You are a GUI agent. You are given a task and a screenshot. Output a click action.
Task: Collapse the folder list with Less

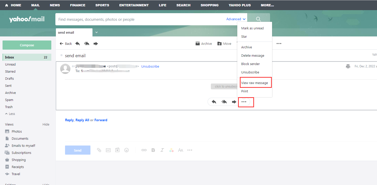(10, 114)
